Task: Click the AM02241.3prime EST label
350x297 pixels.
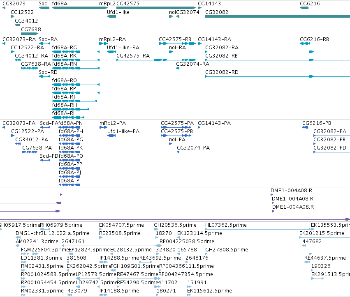Action: (37, 242)
